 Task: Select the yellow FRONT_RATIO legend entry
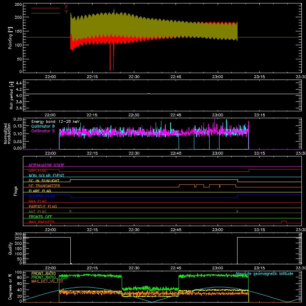click(44, 273)
